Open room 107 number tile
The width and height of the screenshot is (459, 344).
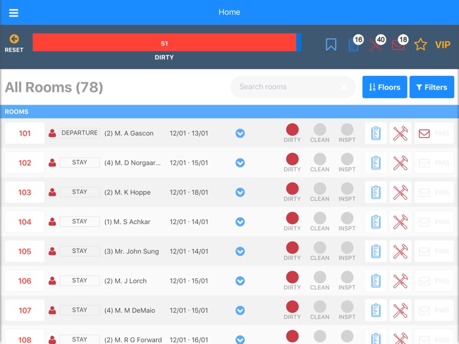(25, 310)
